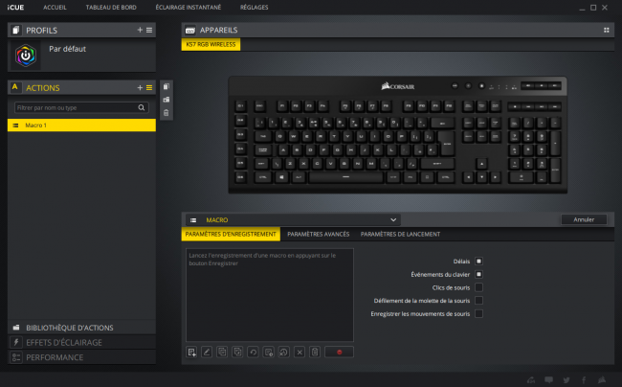Screen dimensions: 622x387
Task: Open the Réglages menu at the top
Action: coord(254,7)
